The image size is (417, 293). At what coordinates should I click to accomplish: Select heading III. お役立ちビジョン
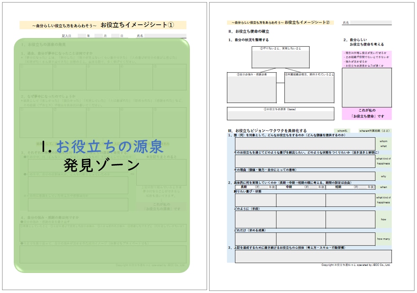pos(267,131)
